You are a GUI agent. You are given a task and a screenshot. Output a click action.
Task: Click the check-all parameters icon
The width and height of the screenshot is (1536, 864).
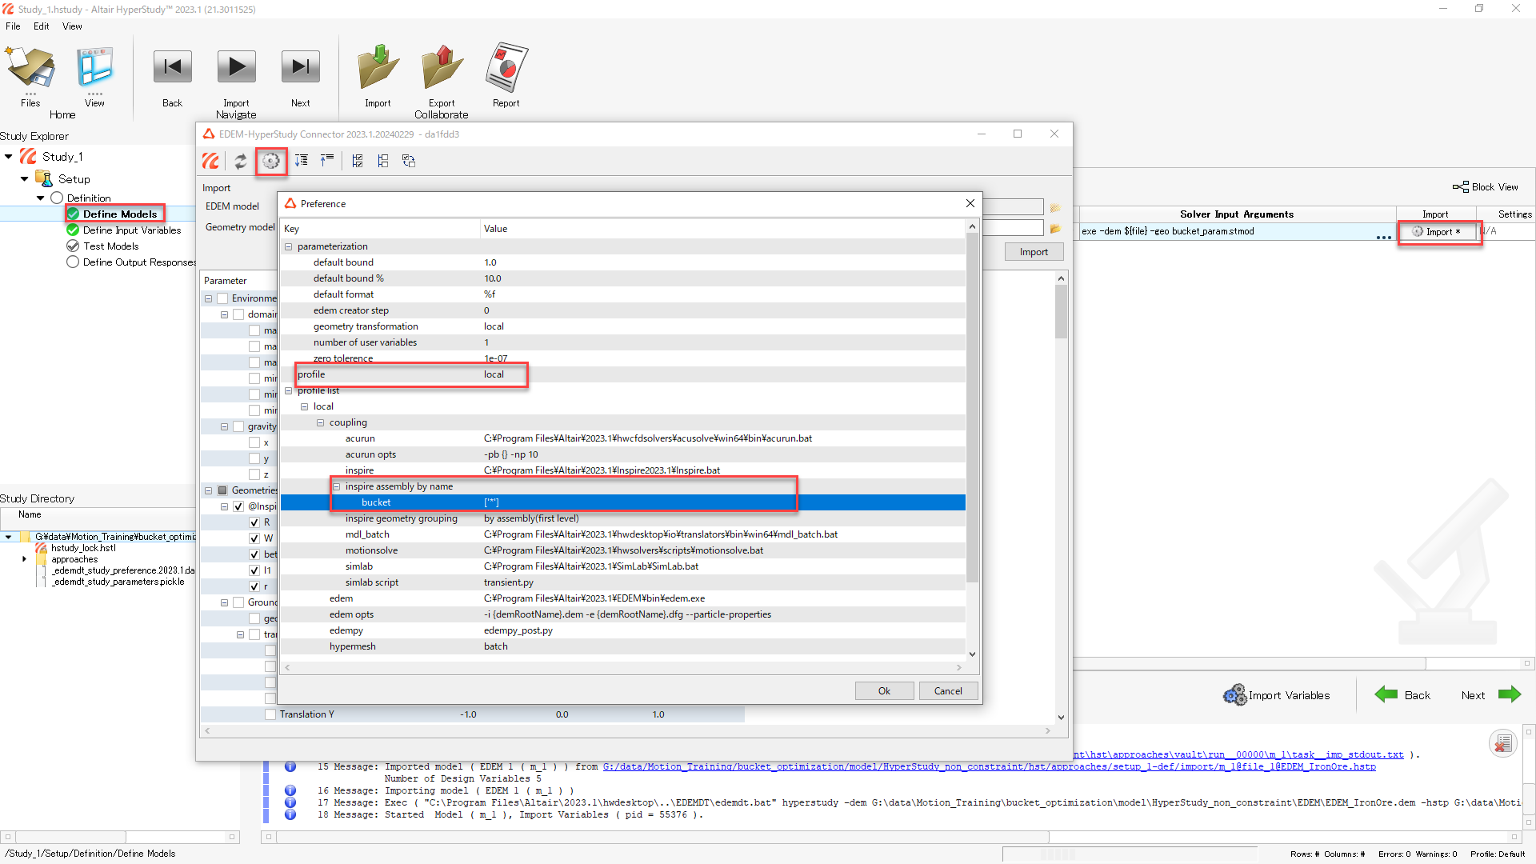coord(358,161)
